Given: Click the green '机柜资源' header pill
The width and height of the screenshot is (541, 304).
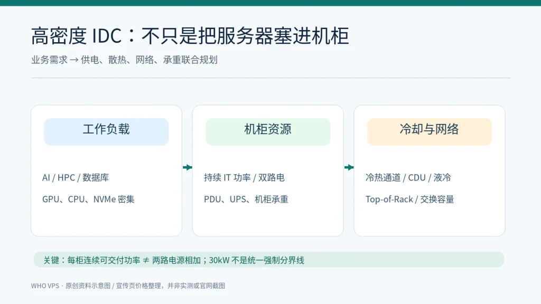Looking at the screenshot, I should [x=268, y=131].
